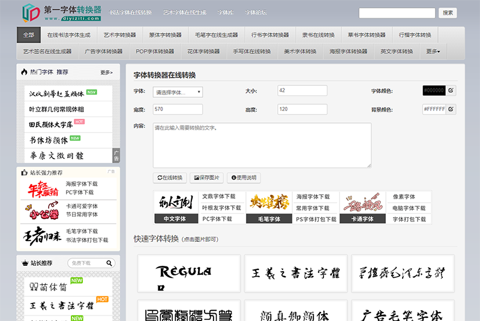The width and height of the screenshot is (480, 321).
Task: Click the 内容 text area
Action: point(262,145)
